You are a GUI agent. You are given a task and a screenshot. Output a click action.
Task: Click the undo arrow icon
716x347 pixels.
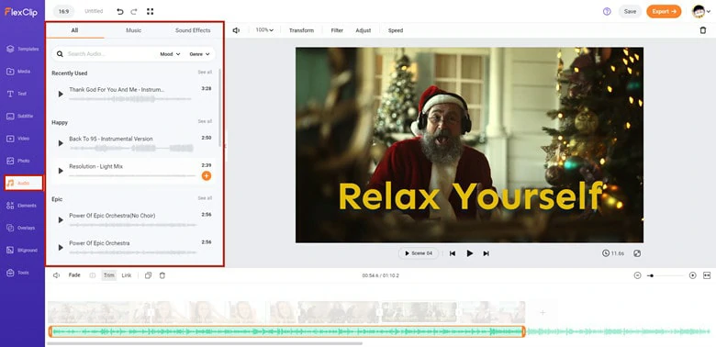[x=120, y=11]
